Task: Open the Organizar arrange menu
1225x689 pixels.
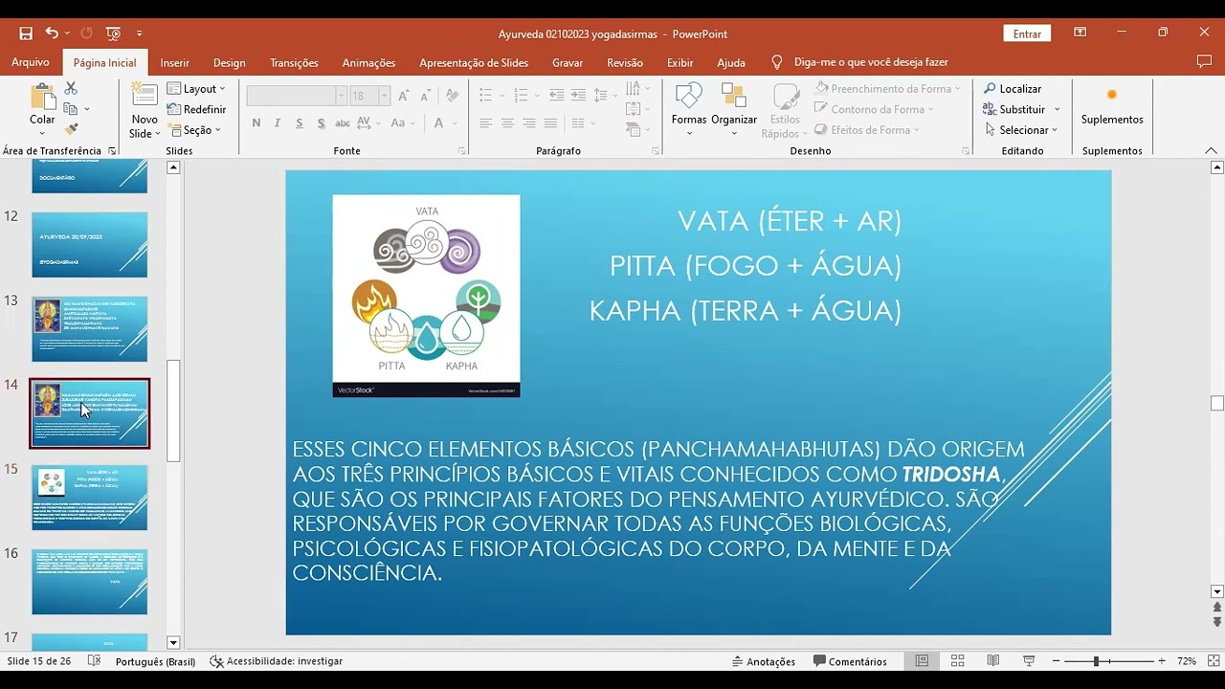Action: click(x=734, y=109)
